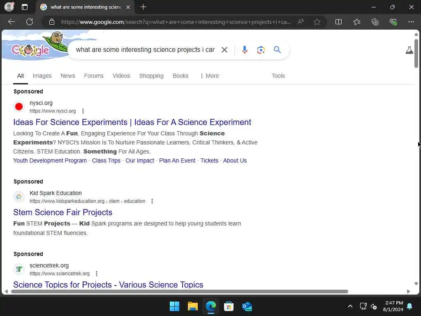Switch to the Books tab

(180, 76)
